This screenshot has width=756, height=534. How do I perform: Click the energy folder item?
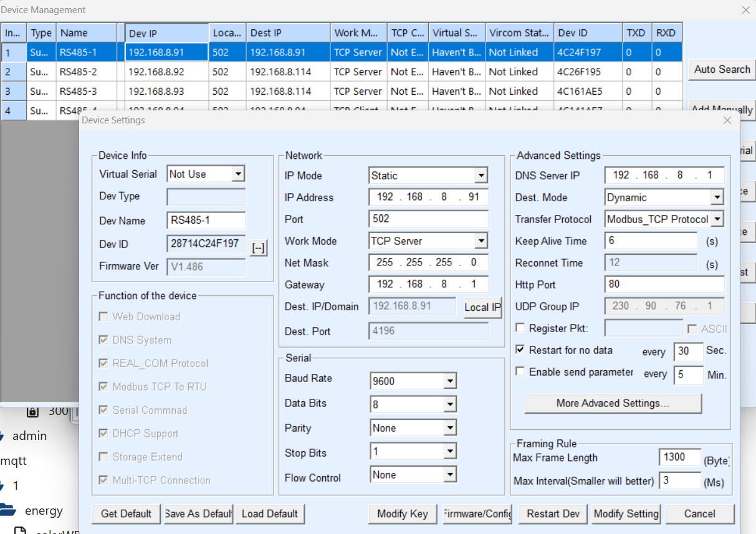tap(44, 511)
